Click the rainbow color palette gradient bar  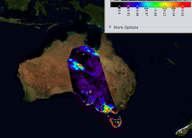(151, 5)
